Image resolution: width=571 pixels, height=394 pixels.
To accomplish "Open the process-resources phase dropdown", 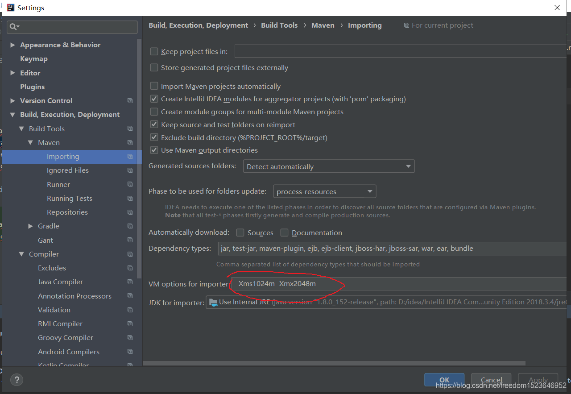I will point(324,191).
